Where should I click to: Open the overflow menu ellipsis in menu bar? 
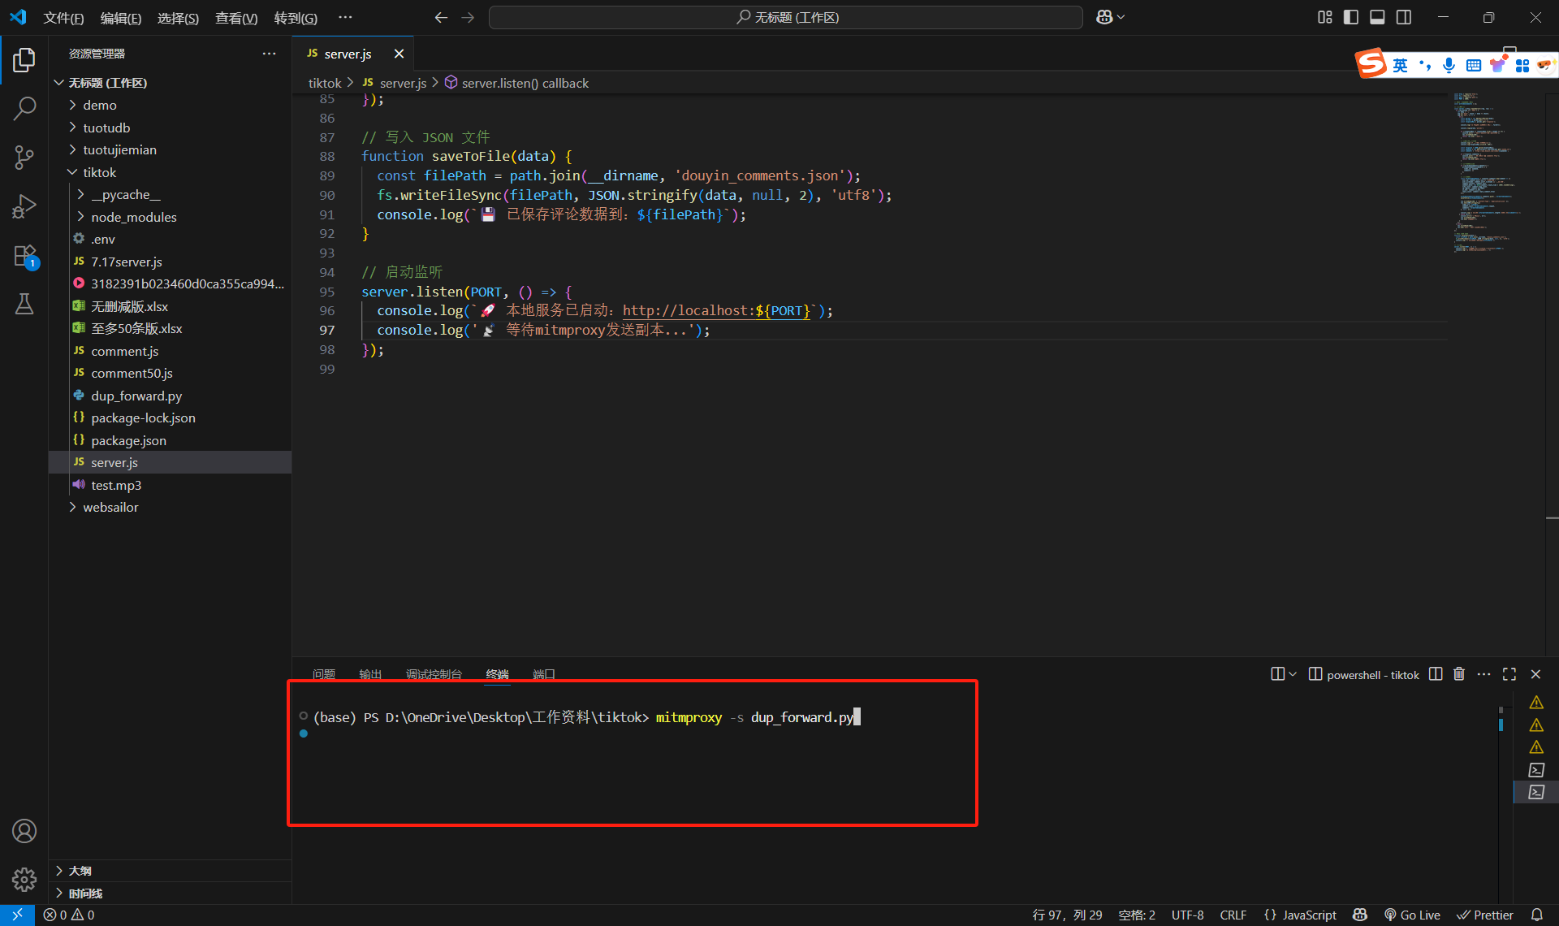(345, 17)
